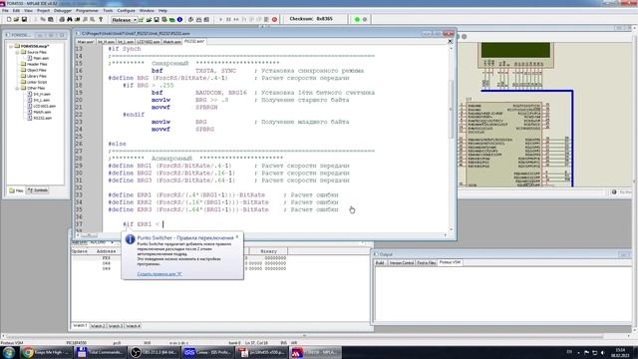Click the Help question mark toolbar icon
The width and height of the screenshot is (638, 359).
click(x=101, y=19)
